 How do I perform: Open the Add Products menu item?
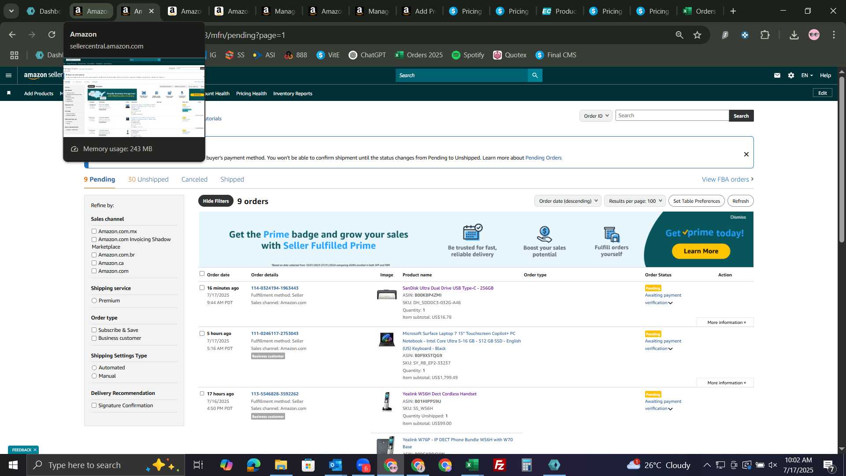click(39, 93)
